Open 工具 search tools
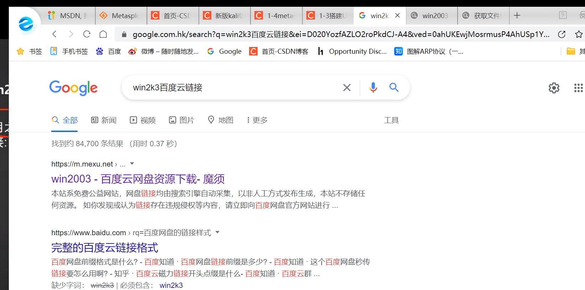Image resolution: width=585 pixels, height=290 pixels. (391, 120)
